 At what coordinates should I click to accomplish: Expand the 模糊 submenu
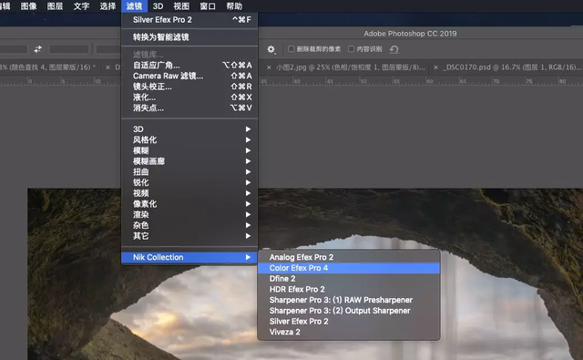[x=189, y=150]
